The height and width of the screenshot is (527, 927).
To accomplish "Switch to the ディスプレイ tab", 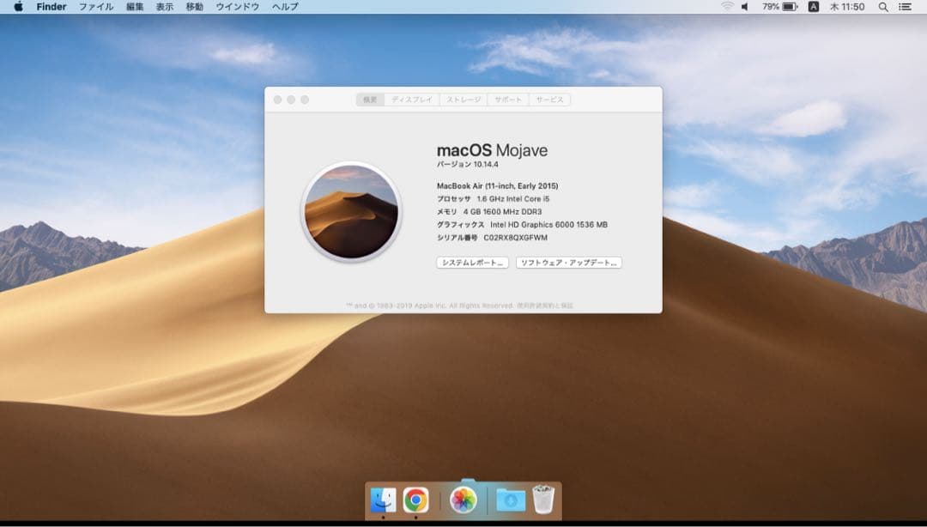I will [x=412, y=100].
